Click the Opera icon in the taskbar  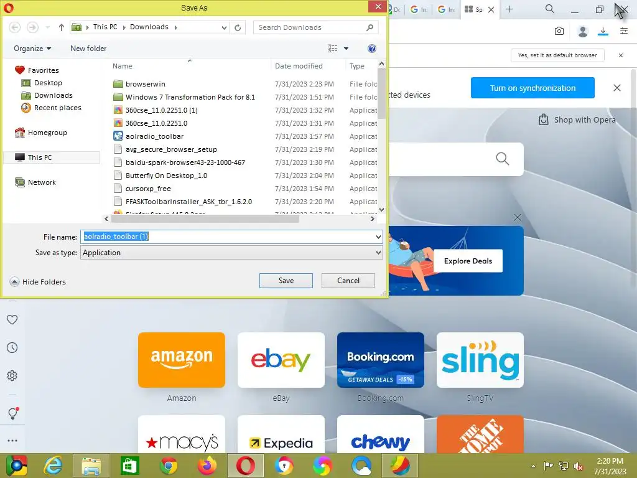(245, 466)
